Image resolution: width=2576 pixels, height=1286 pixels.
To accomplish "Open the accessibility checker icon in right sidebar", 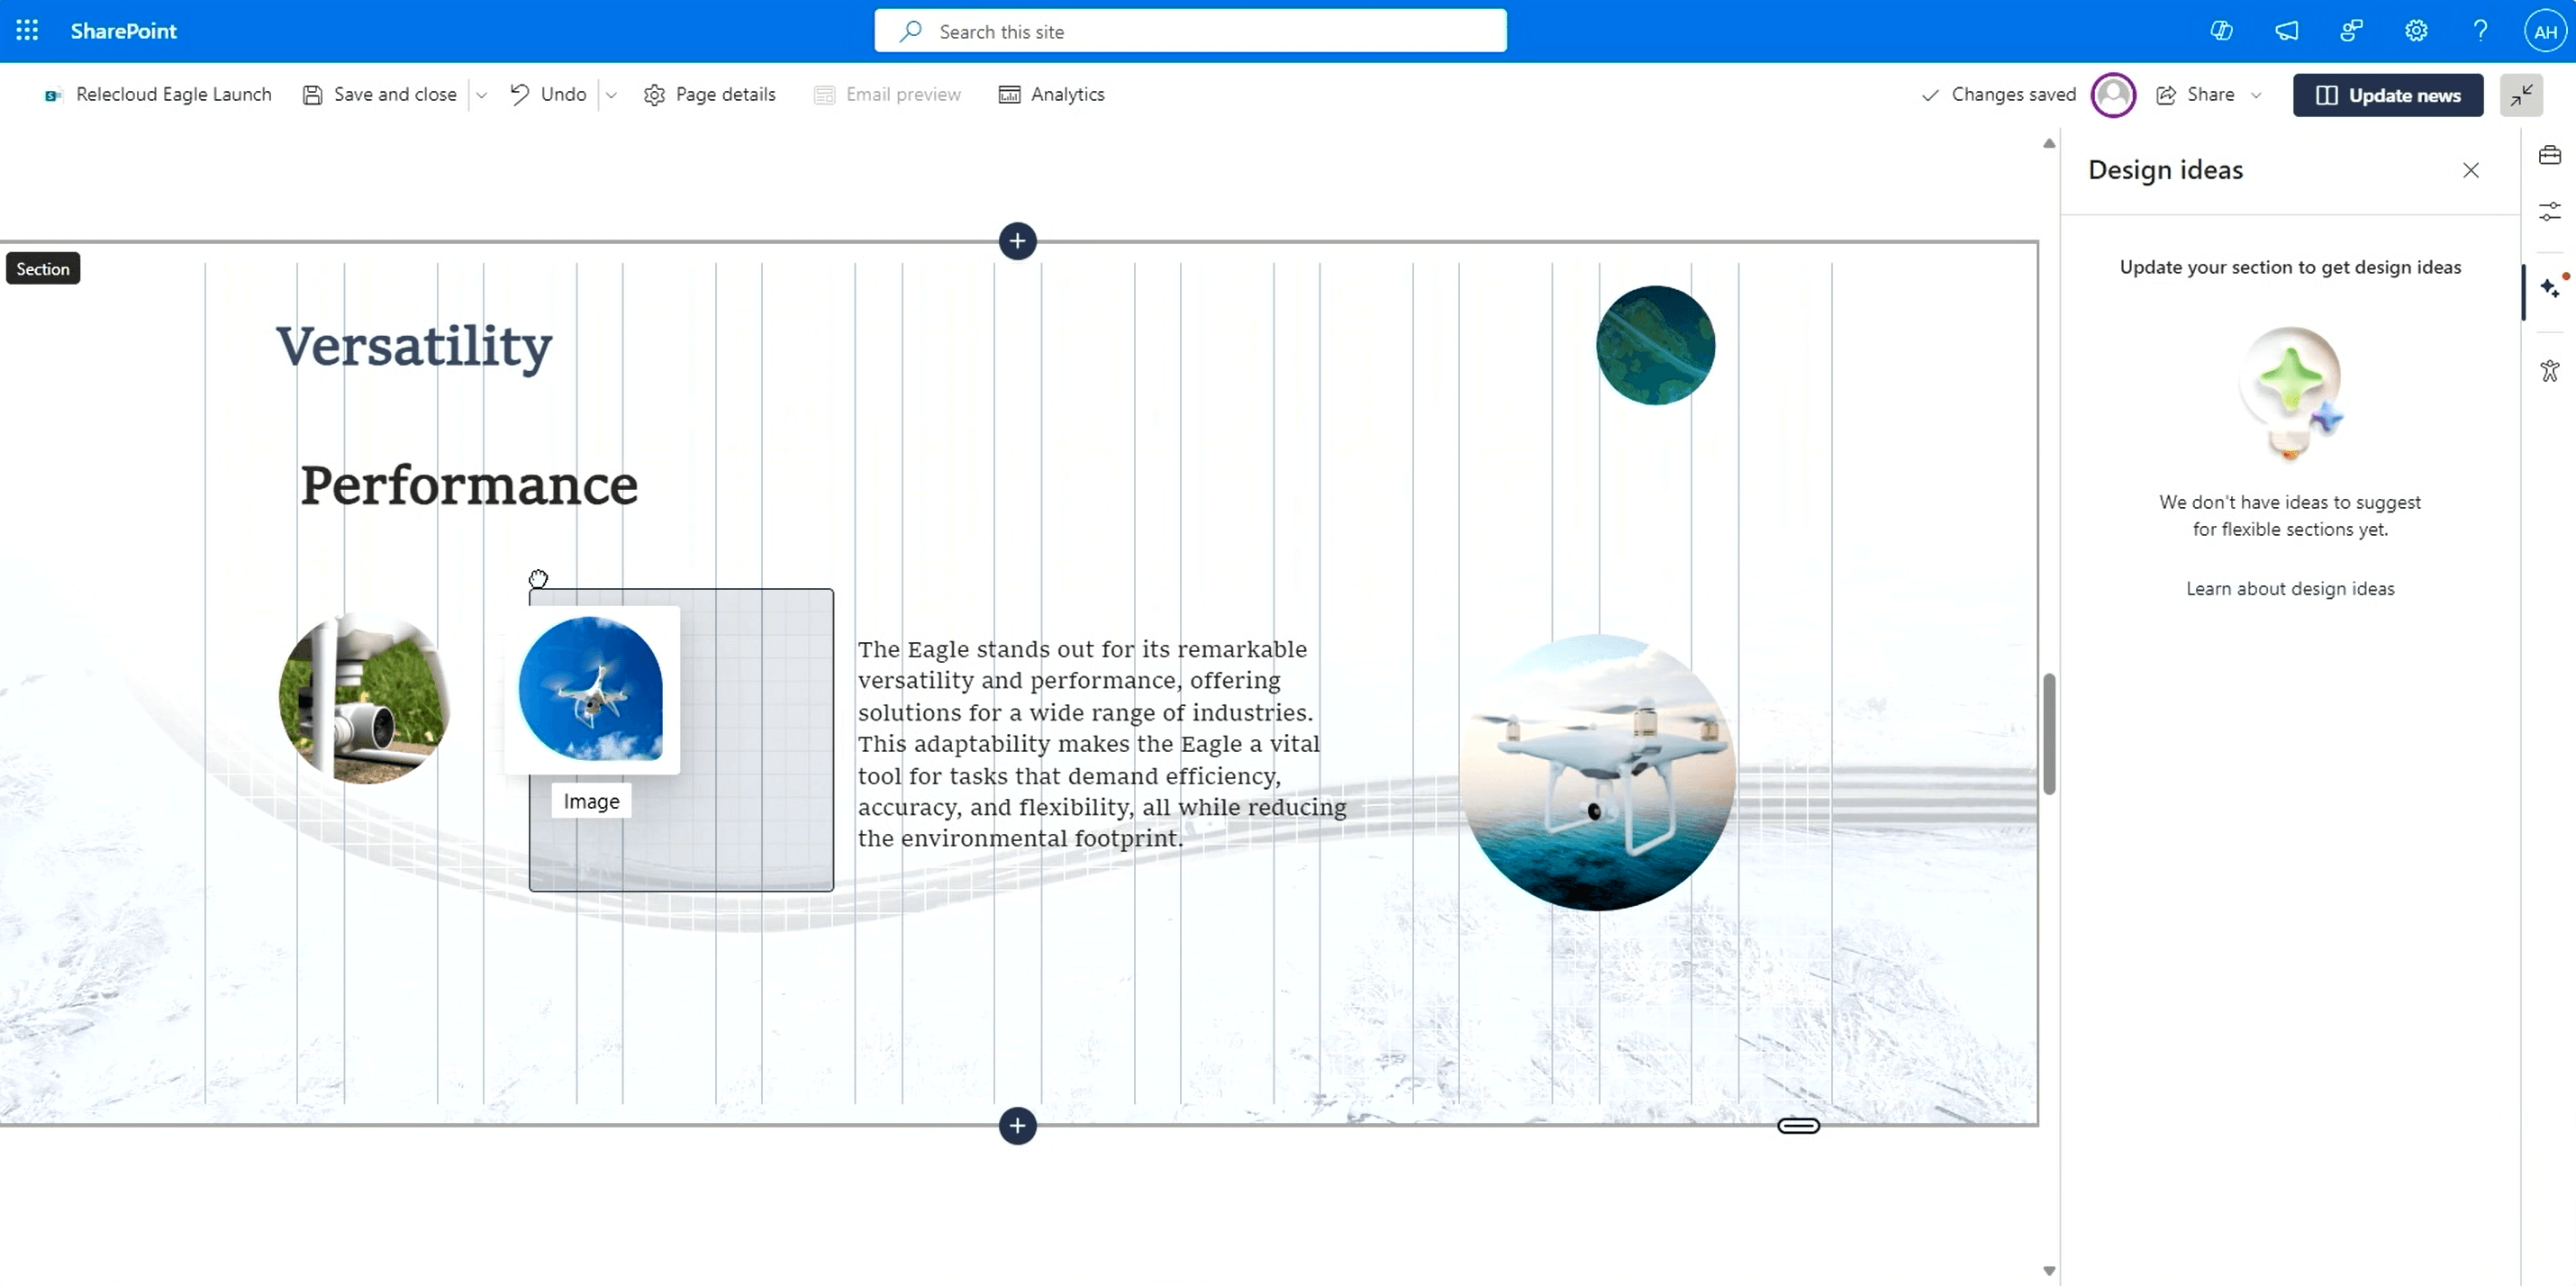I will point(2549,371).
